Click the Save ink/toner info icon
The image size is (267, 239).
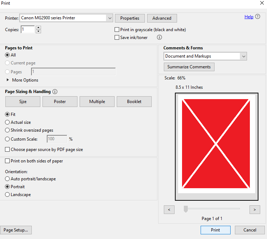(x=160, y=37)
